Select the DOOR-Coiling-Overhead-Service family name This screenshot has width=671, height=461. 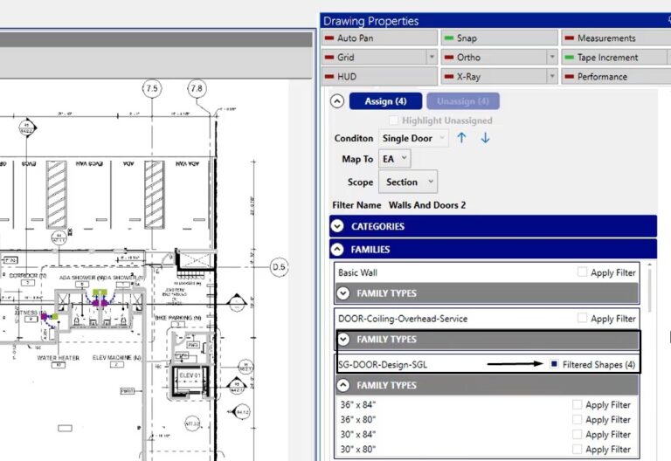[403, 319]
